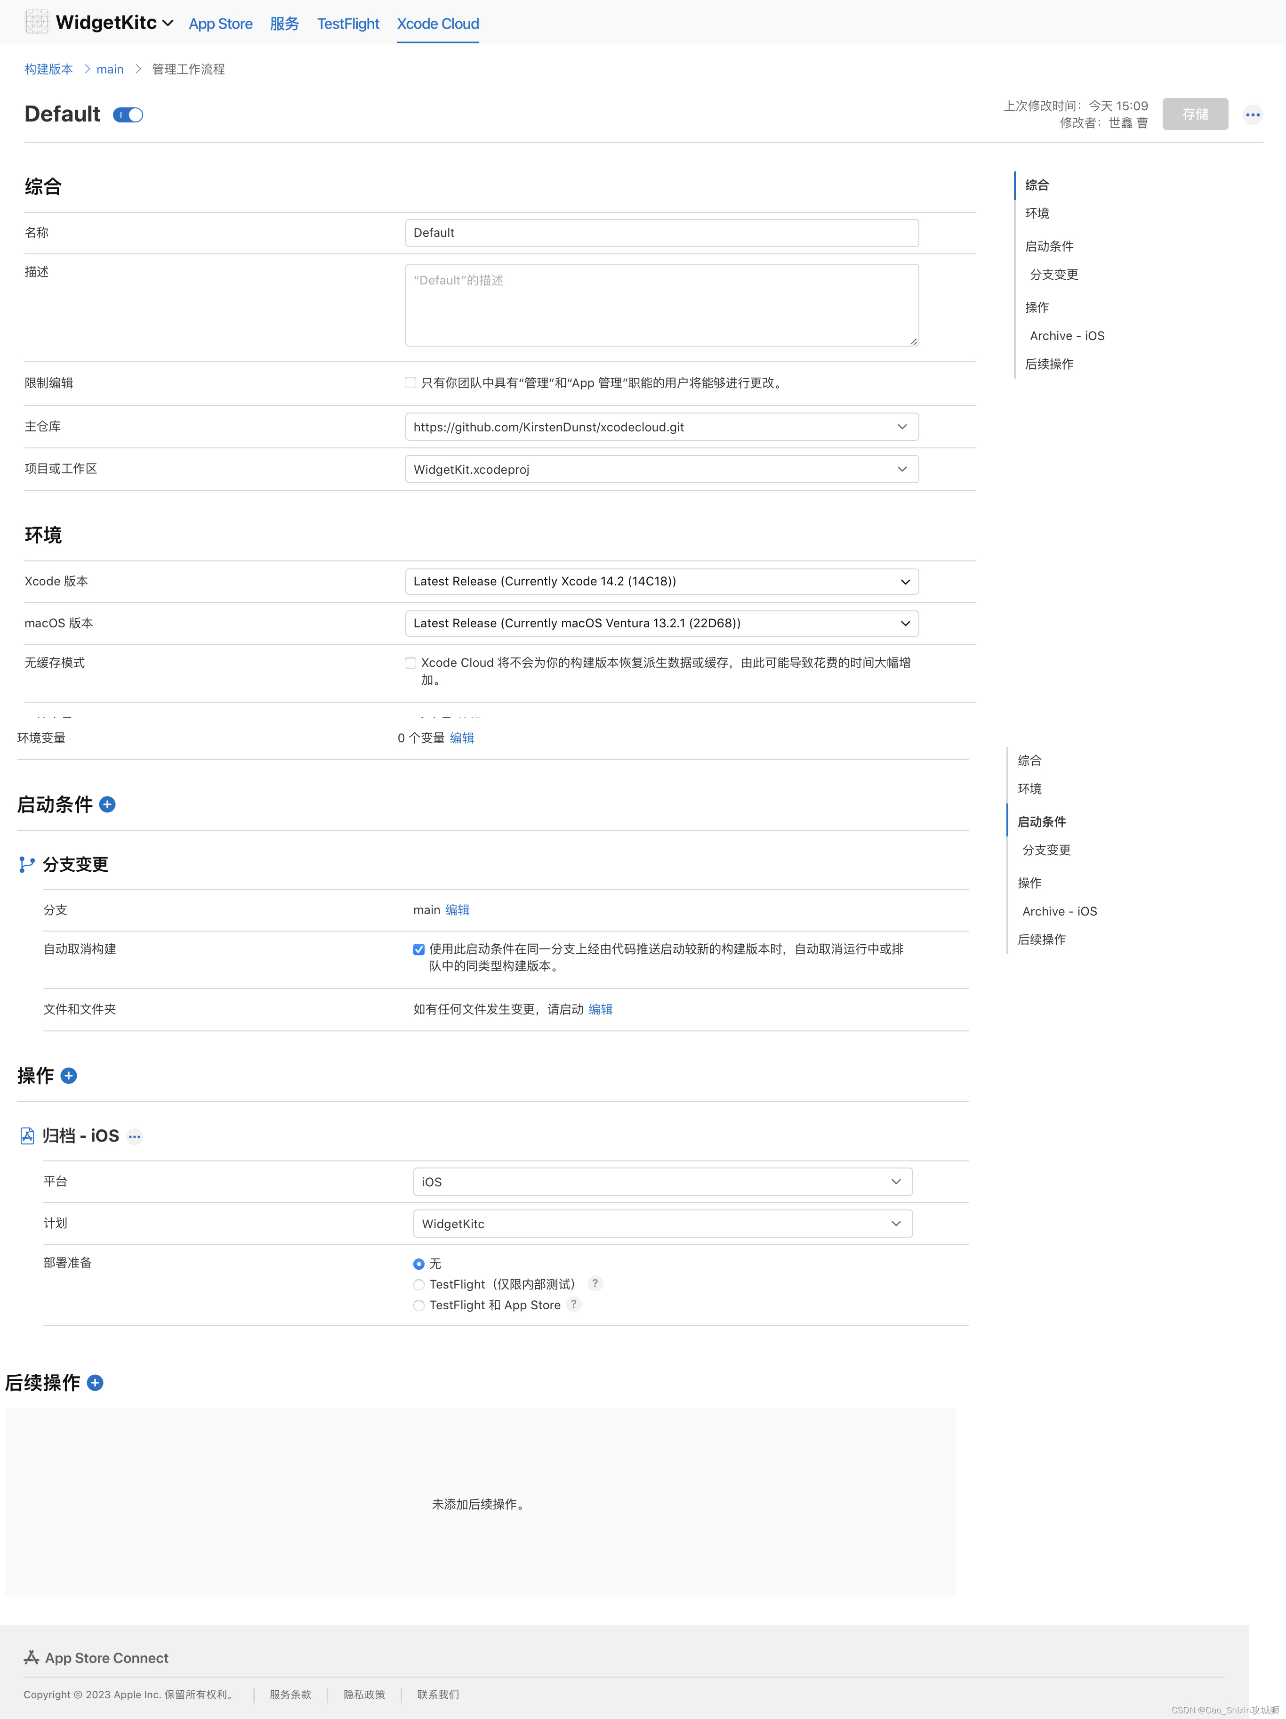1286x1719 pixels.
Task: Open 联系我们 footer link
Action: point(438,1695)
